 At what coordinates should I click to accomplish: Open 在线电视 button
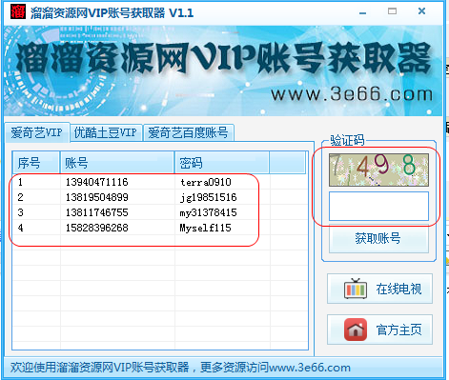[x=379, y=289]
